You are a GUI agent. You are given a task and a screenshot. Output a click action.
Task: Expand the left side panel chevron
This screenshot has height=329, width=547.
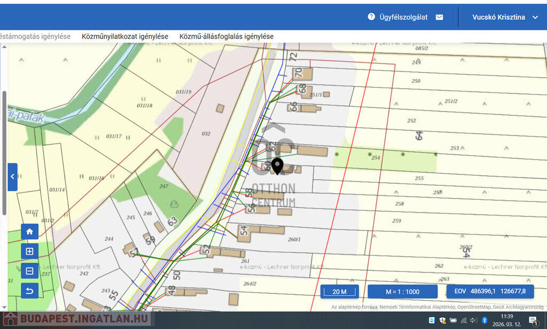click(12, 177)
